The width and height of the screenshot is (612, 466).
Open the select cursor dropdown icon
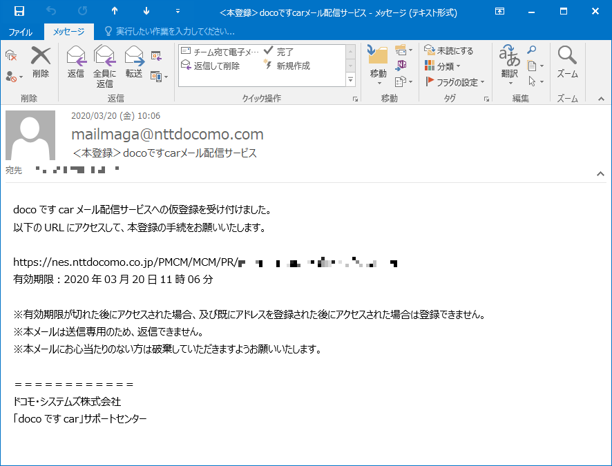(x=535, y=81)
